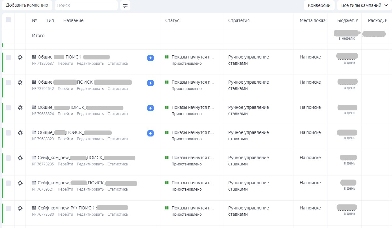Sort by 'Расход, ₽' column header

[378, 20]
